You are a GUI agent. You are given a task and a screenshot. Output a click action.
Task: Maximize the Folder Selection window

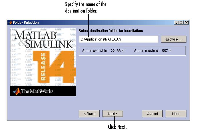[x=181, y=23]
